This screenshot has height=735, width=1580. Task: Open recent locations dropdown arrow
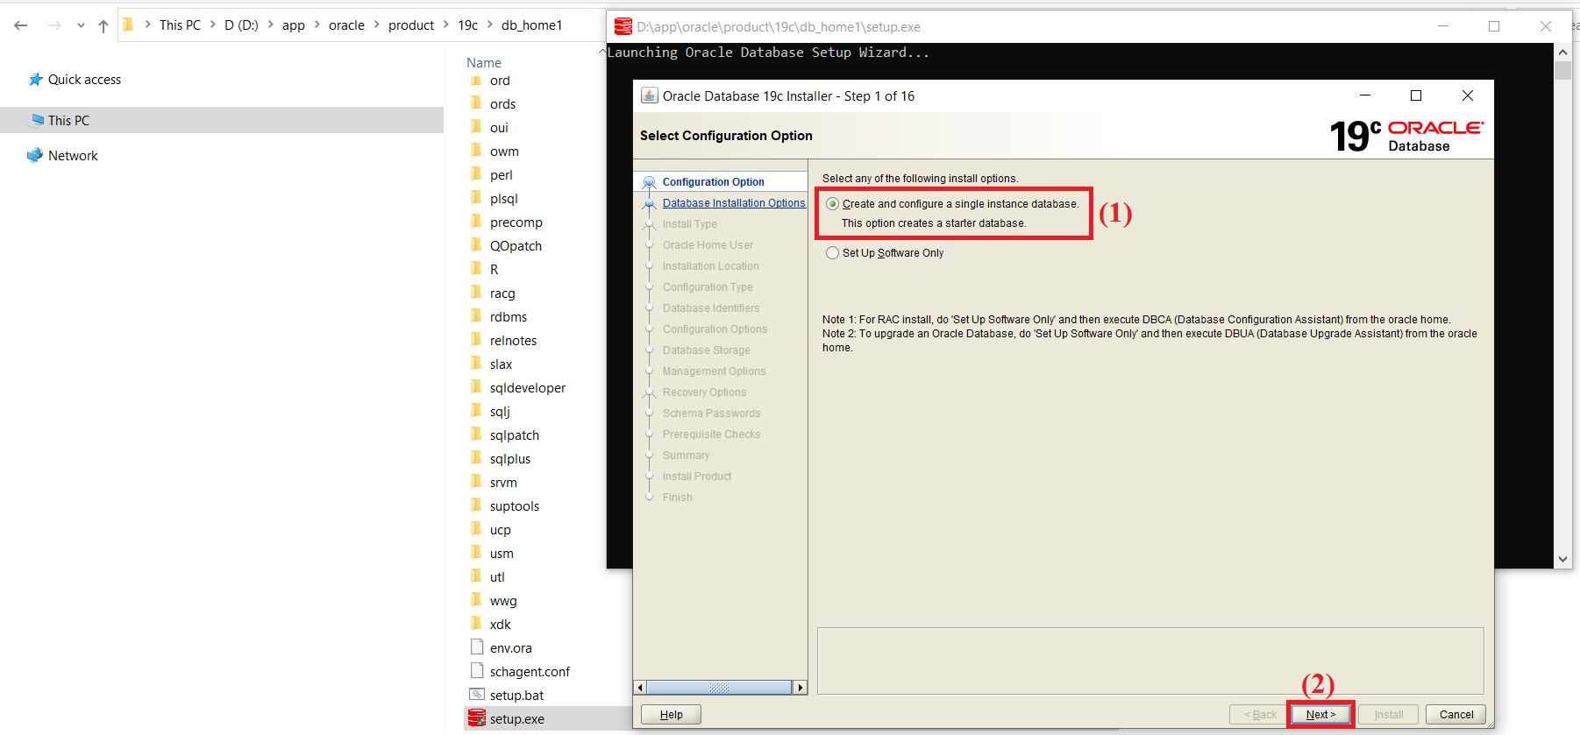click(81, 25)
